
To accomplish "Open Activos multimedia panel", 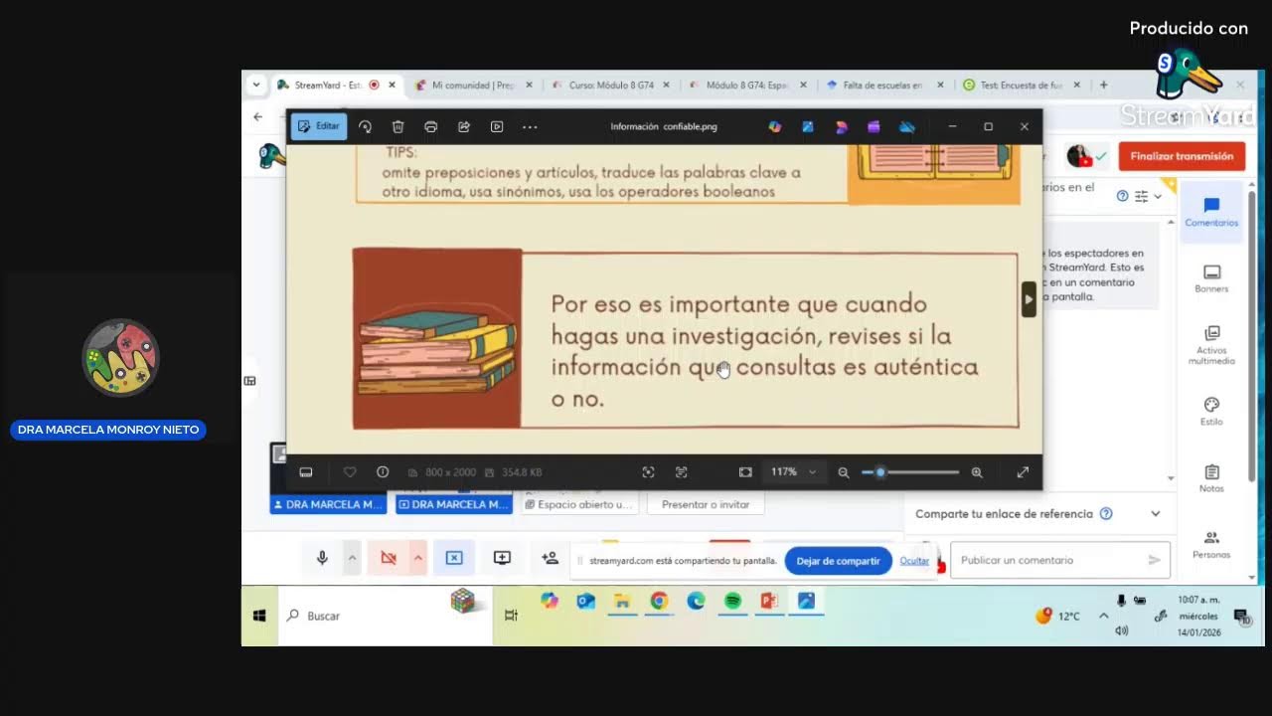I will coord(1211,345).
